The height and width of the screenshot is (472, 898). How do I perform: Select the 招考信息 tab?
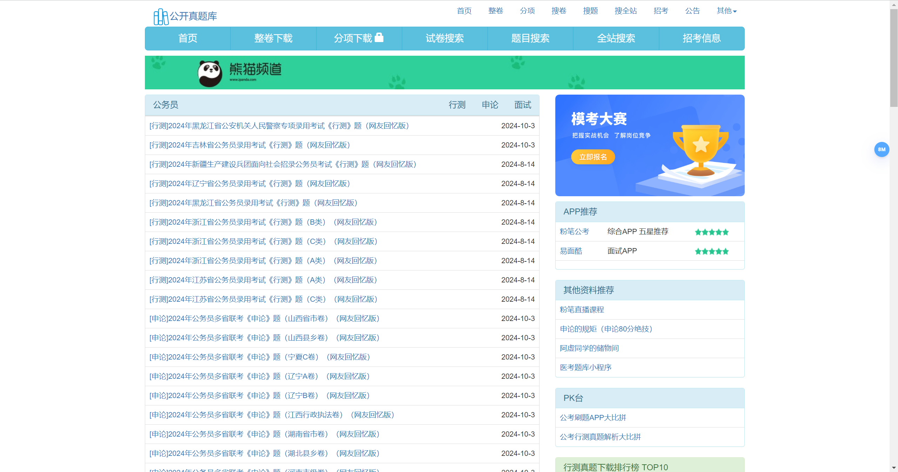tap(702, 38)
